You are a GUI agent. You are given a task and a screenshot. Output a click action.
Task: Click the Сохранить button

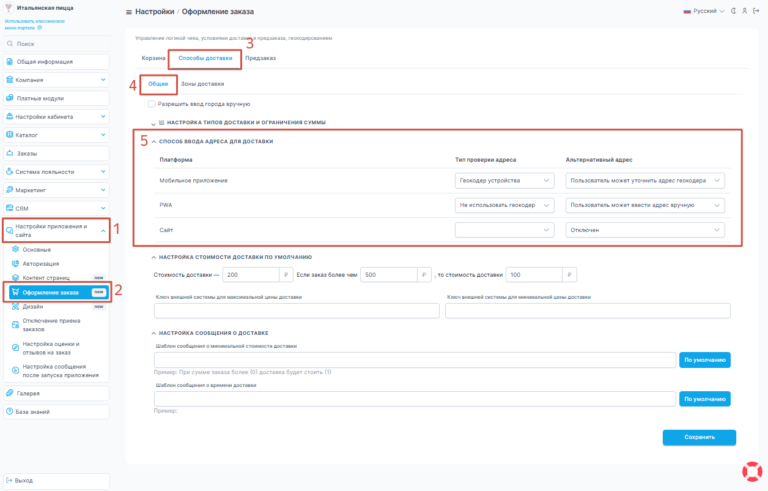(699, 437)
